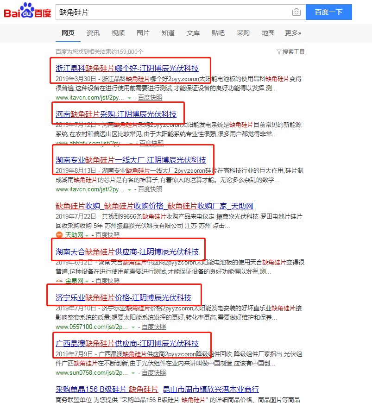Click the 天助网 orange site icon
Viewport: 372px width, 403px height.
[59, 235]
